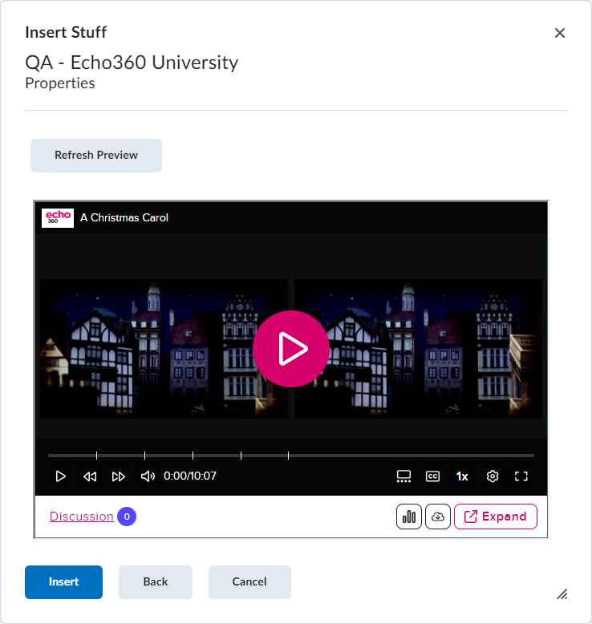The height and width of the screenshot is (624, 592).
Task: Open the Discussion link
Action: coord(82,517)
